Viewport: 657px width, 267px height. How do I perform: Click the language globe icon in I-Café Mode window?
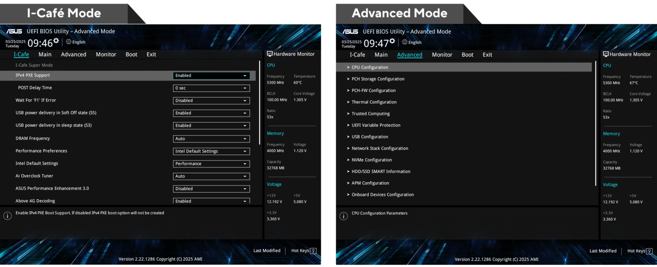click(69, 42)
